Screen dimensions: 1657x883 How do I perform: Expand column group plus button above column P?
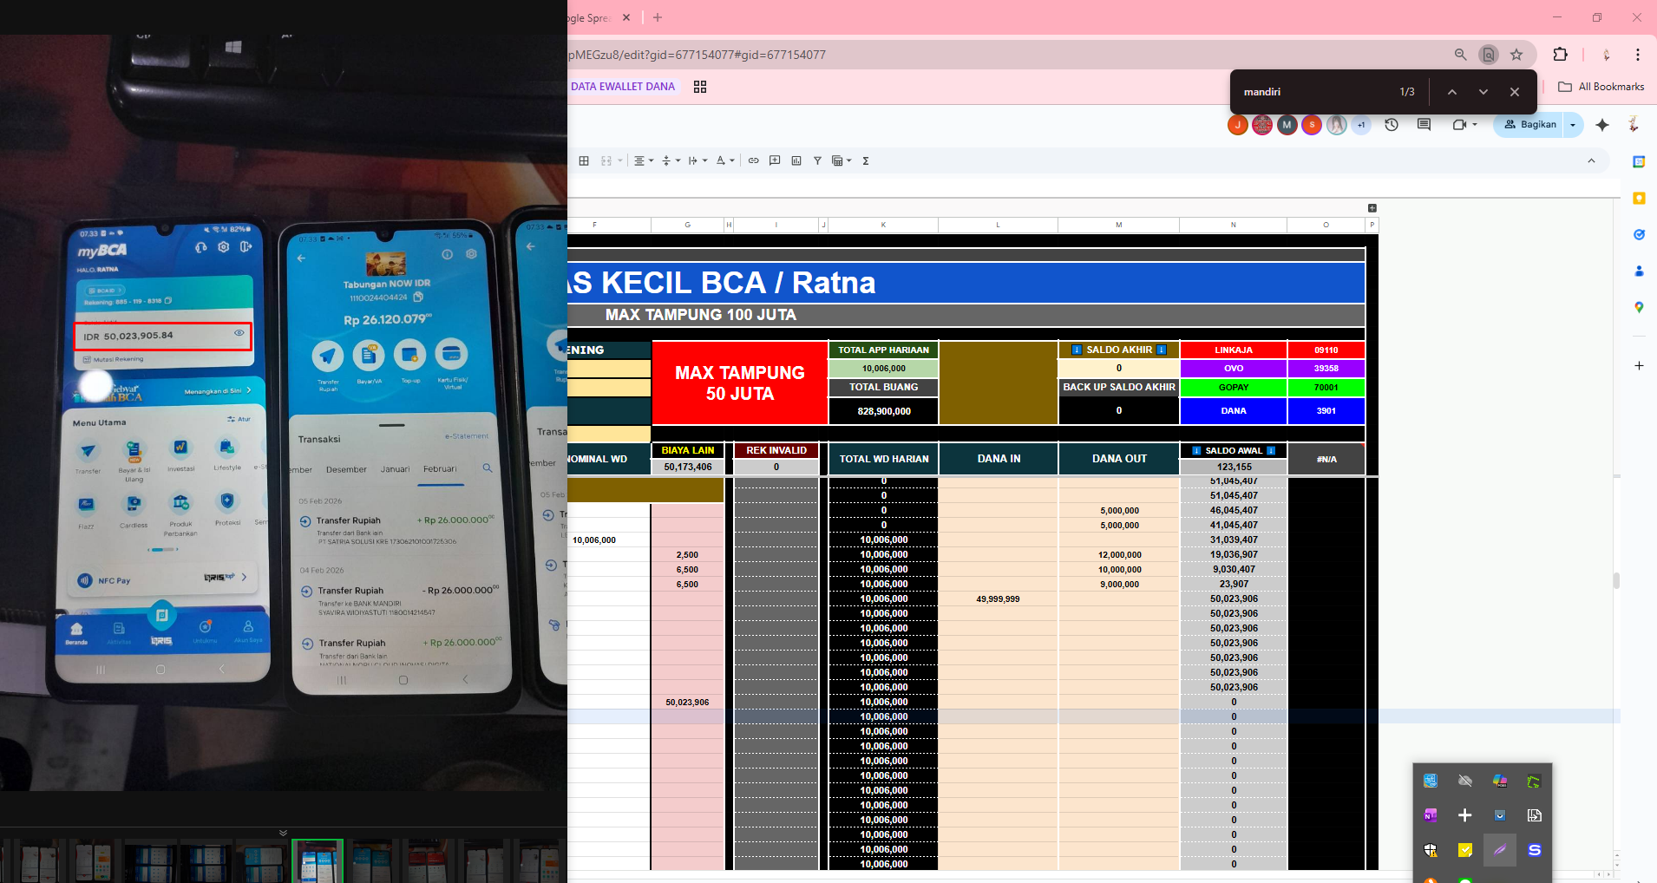(1372, 208)
